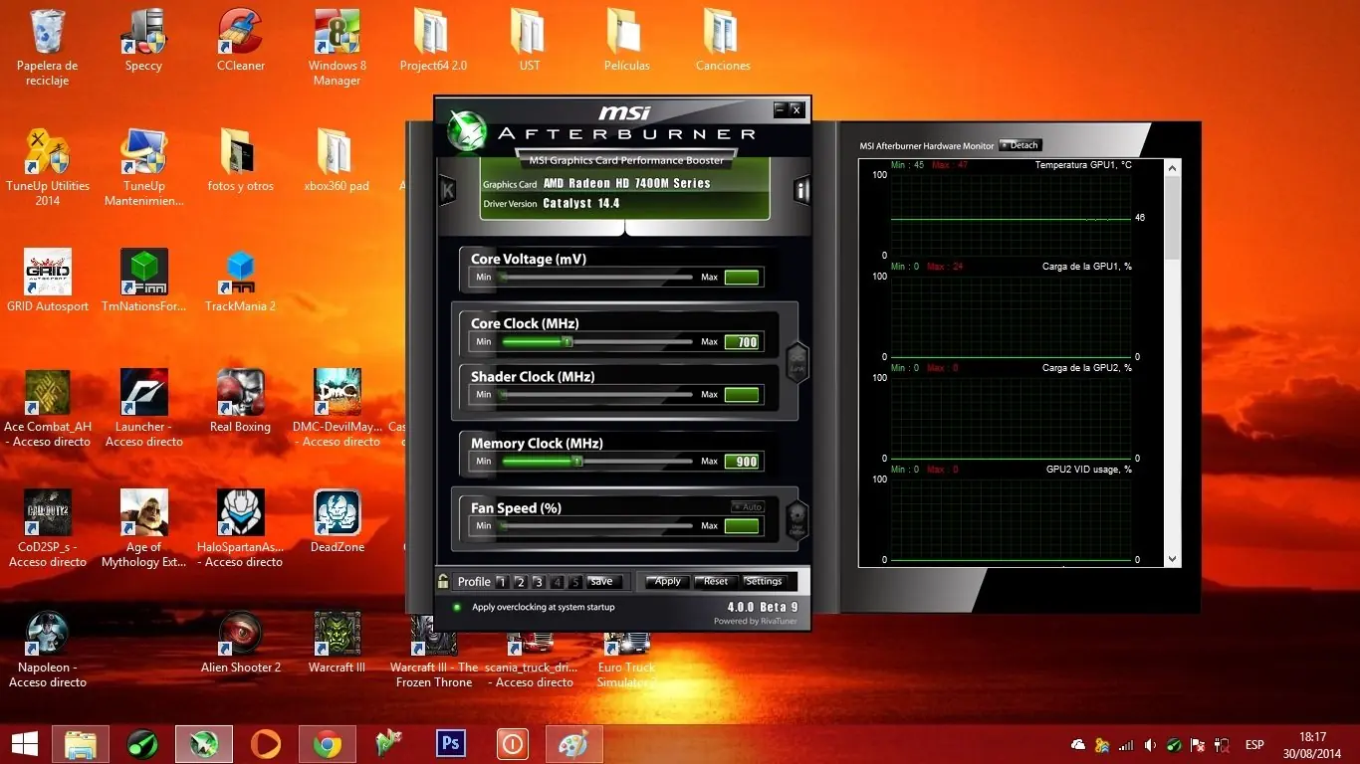Select profile slot 3

pyautogui.click(x=539, y=582)
